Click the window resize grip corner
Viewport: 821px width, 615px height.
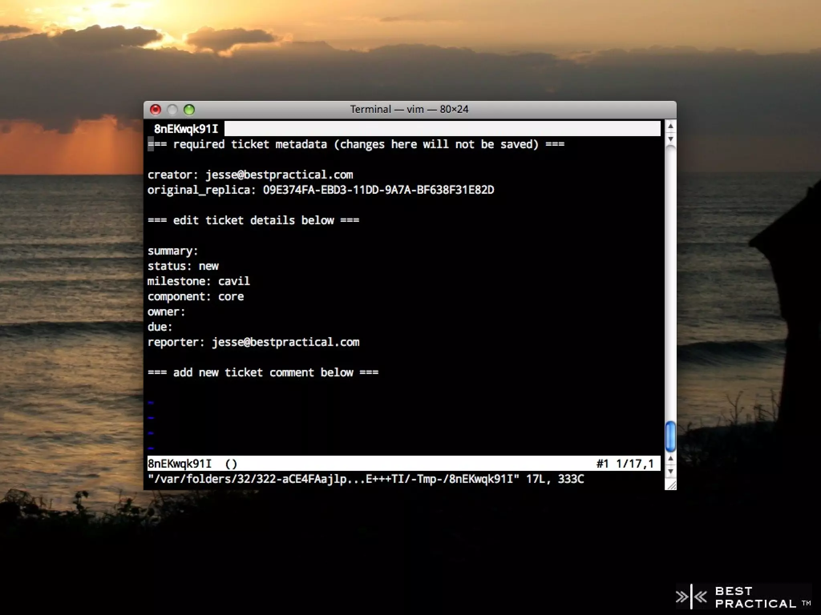(671, 485)
